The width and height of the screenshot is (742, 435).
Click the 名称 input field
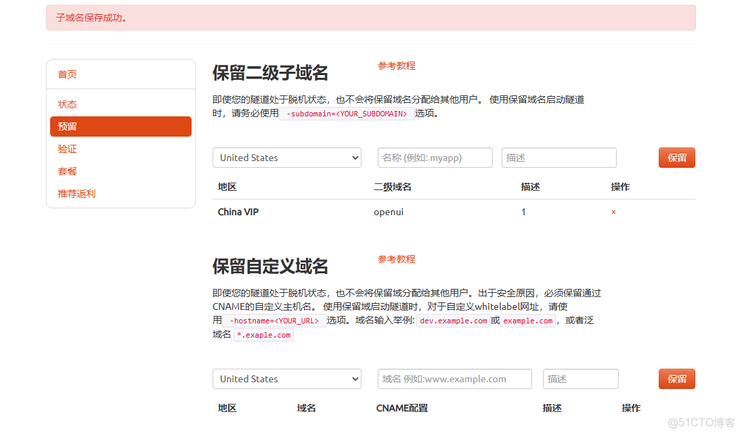435,157
